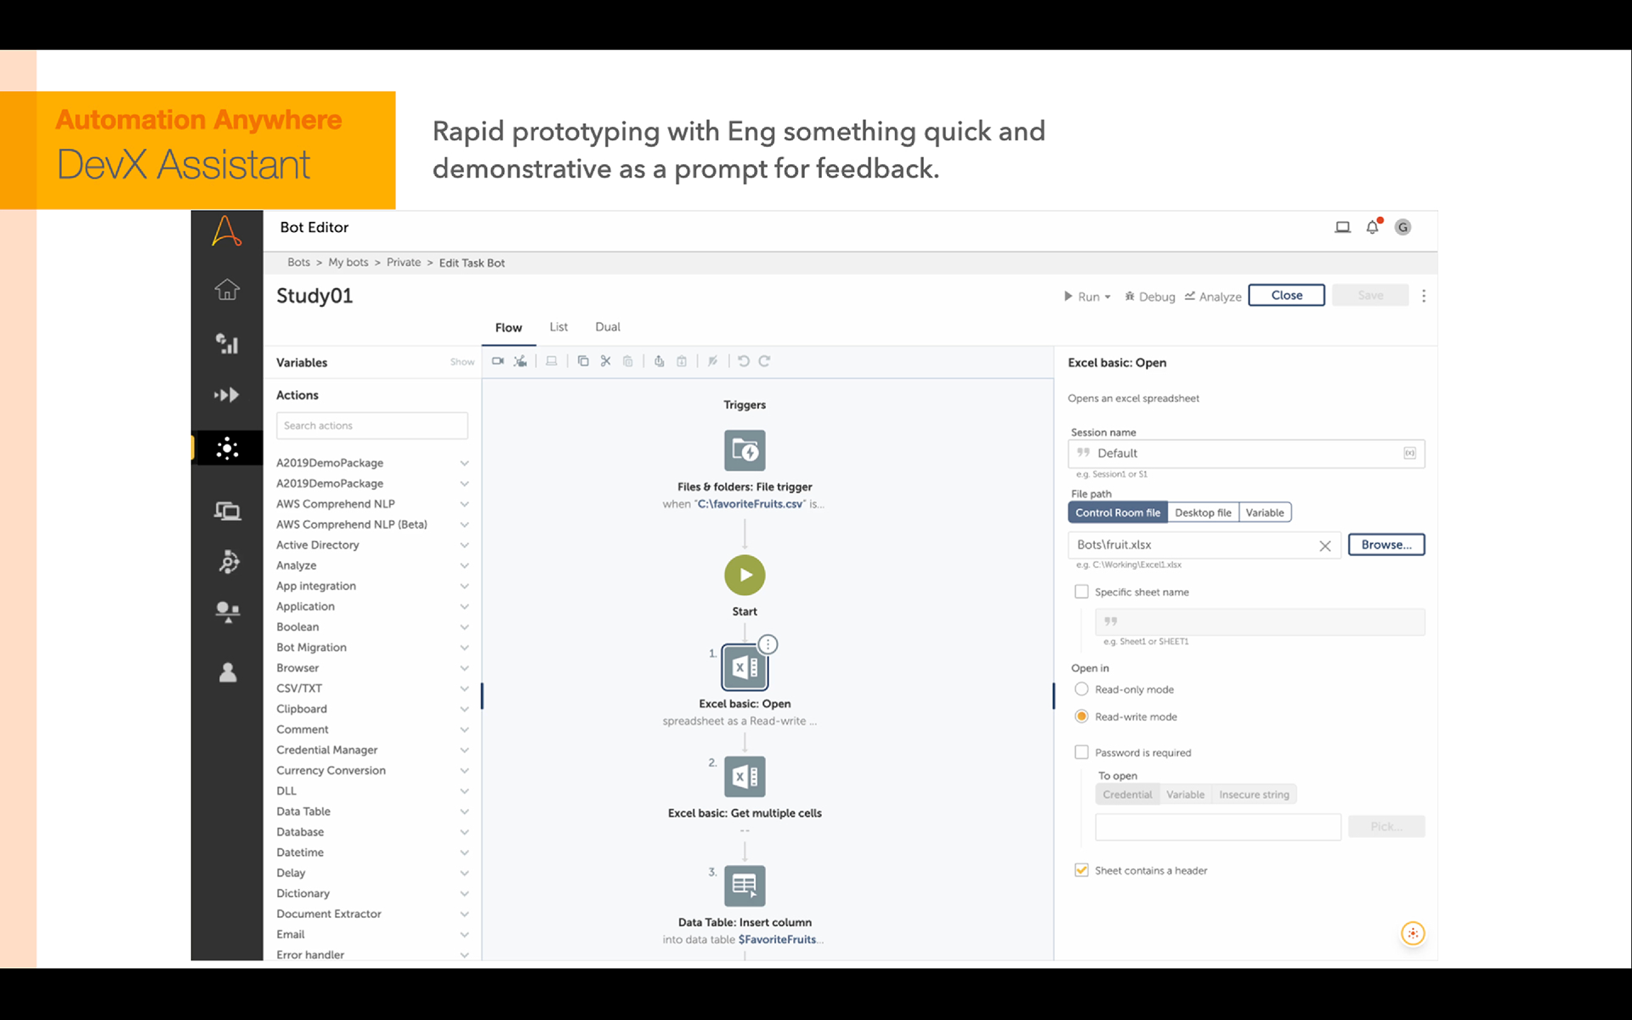Click the Browse... button

1385,545
